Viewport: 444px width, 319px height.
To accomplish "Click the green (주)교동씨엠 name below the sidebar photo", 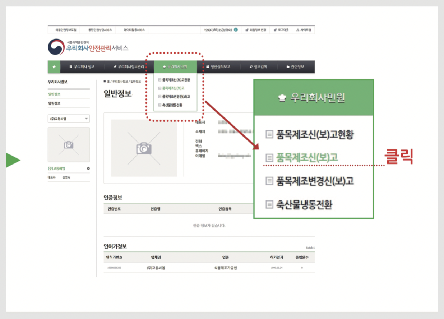I will click(x=57, y=168).
